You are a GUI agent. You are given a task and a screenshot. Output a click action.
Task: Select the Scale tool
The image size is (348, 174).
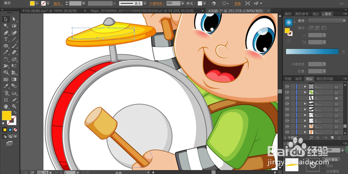pyautogui.click(x=14, y=59)
